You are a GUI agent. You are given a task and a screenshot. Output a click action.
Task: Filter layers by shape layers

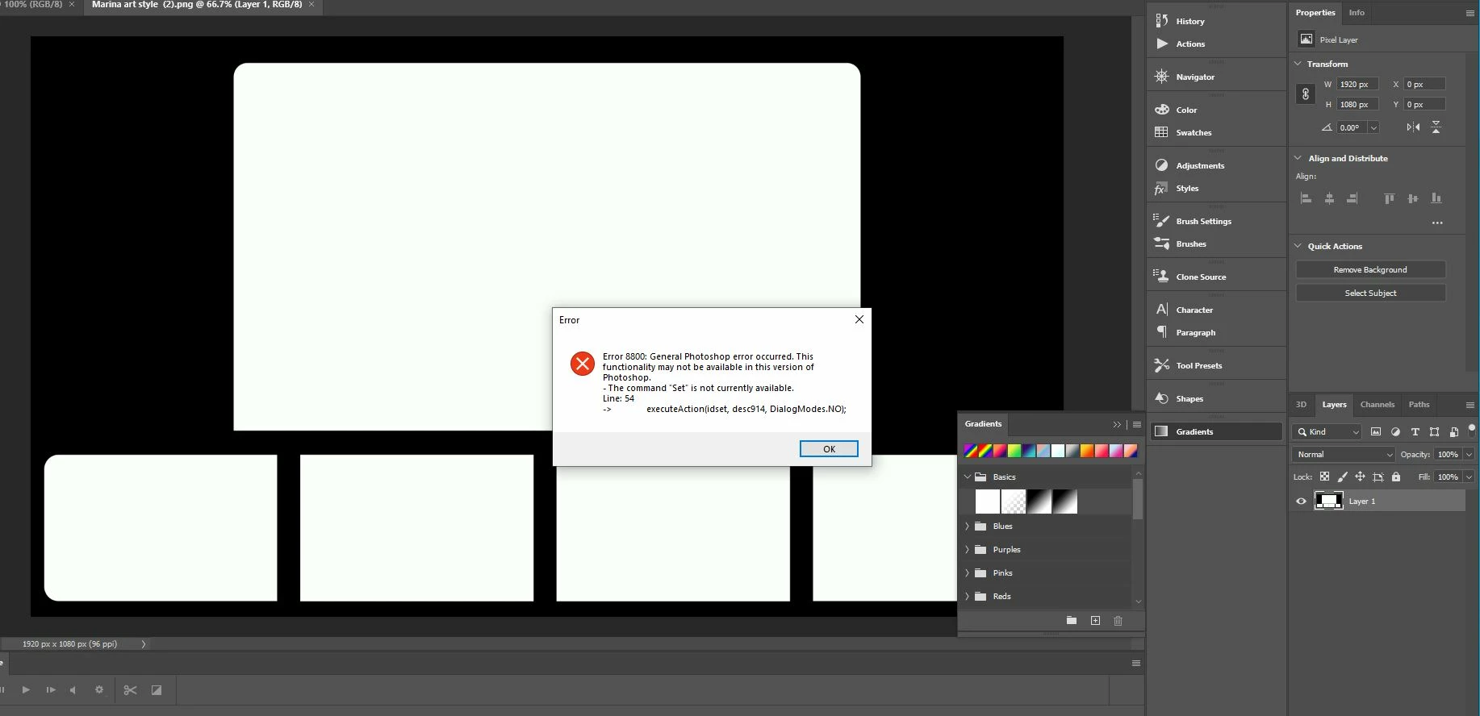1434,432
